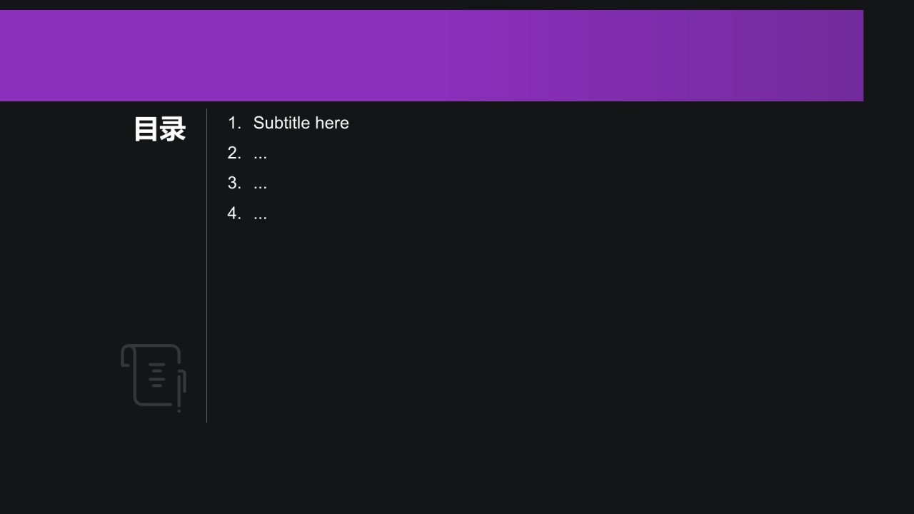Screen dimensions: 914x514
Task: Click the word "Subtitle" in item one
Action: click(281, 123)
